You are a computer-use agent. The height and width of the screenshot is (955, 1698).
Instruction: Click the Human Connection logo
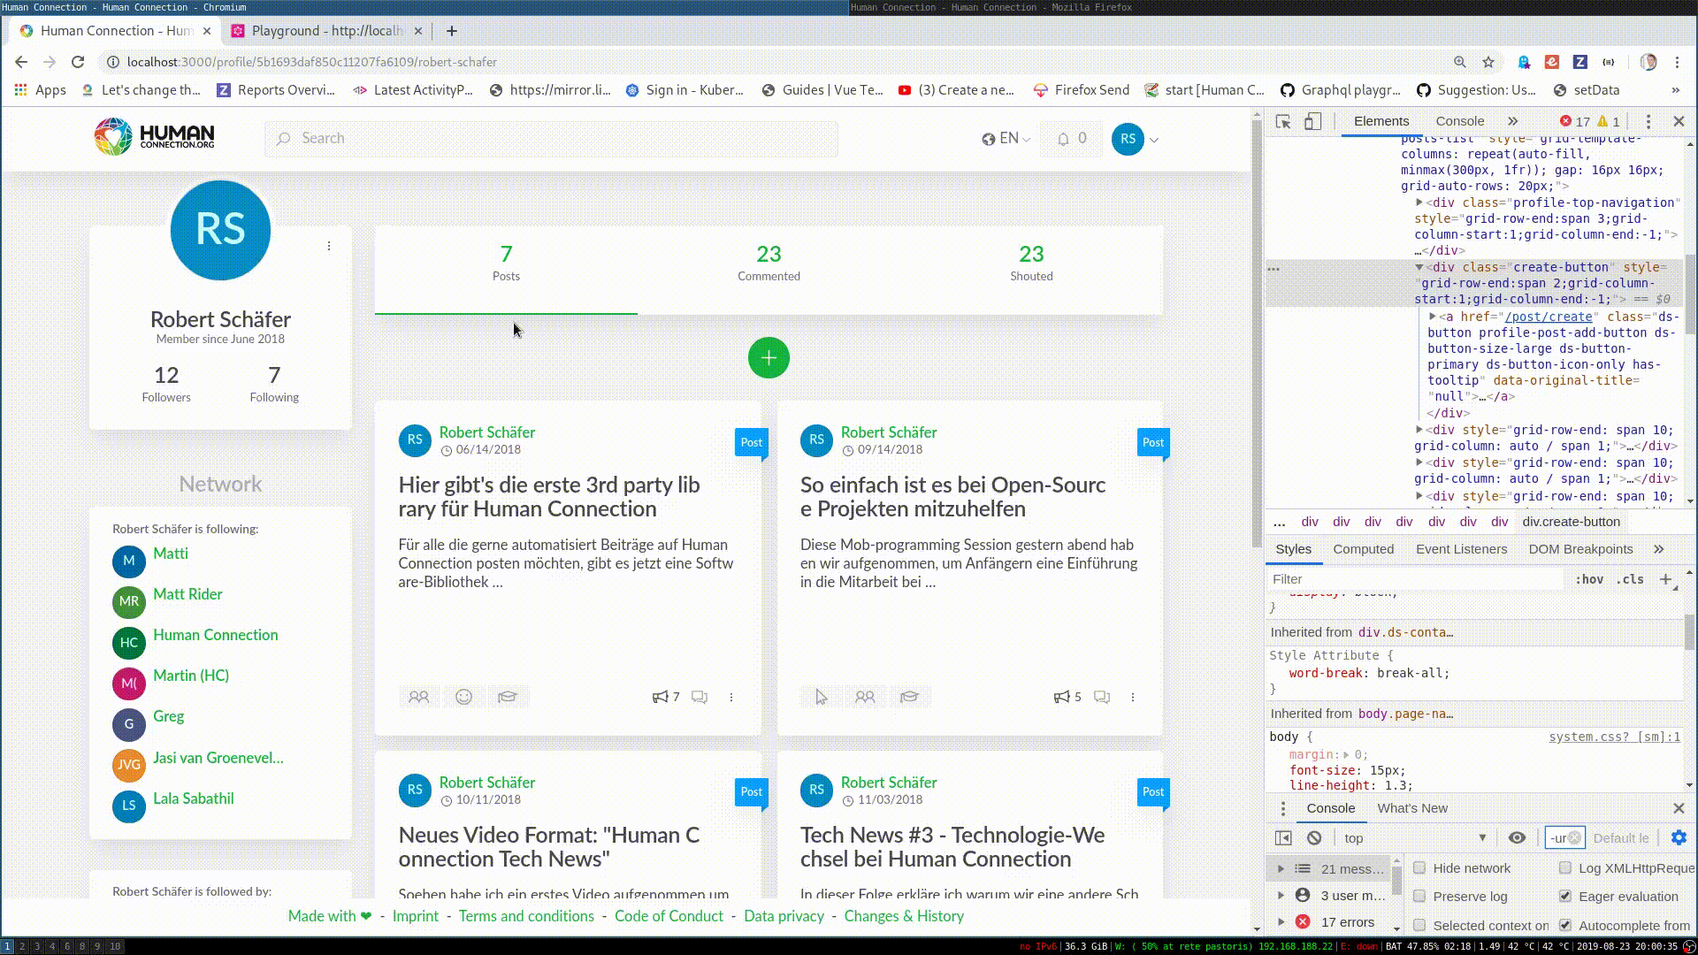(x=155, y=137)
